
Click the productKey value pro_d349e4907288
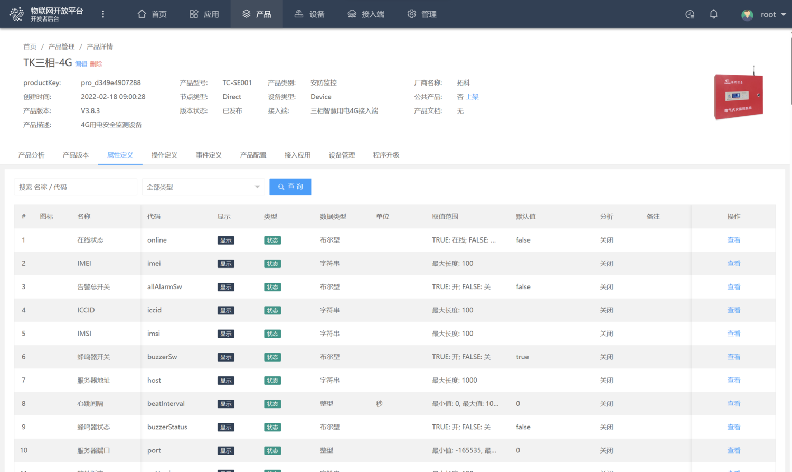click(x=111, y=82)
